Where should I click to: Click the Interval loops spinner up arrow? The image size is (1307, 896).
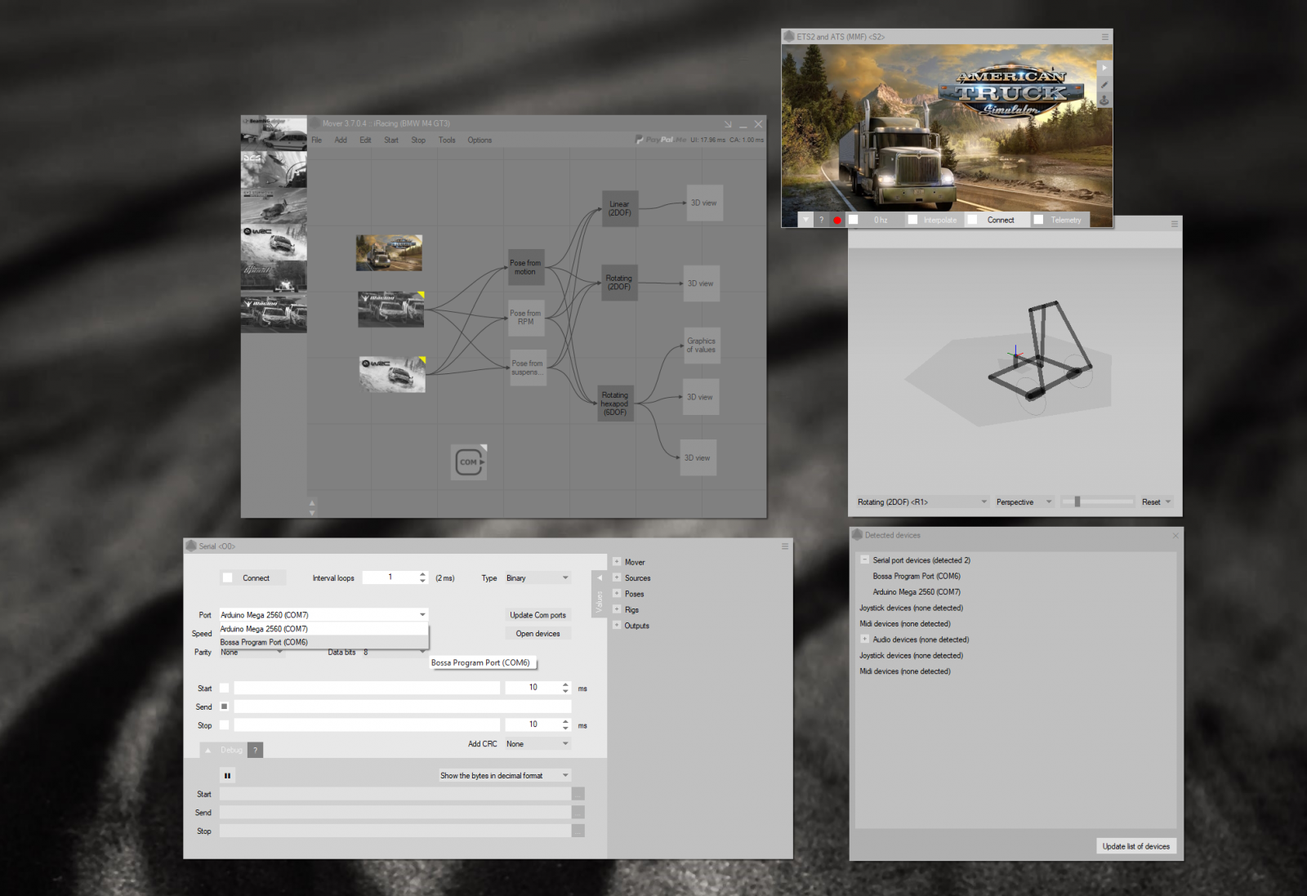click(x=422, y=574)
